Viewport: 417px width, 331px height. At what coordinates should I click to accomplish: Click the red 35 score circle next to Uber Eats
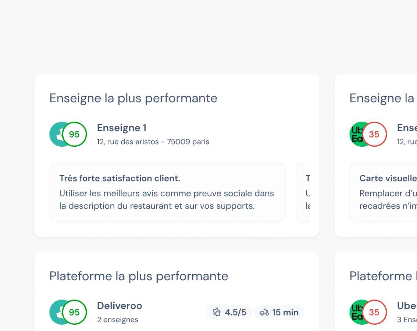(374, 134)
